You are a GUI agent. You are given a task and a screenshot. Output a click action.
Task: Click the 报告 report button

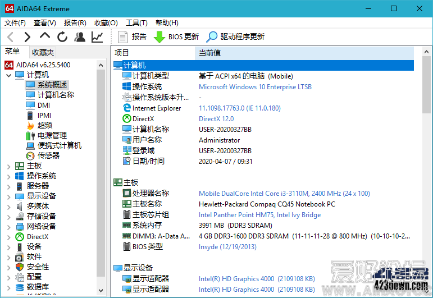132,36
